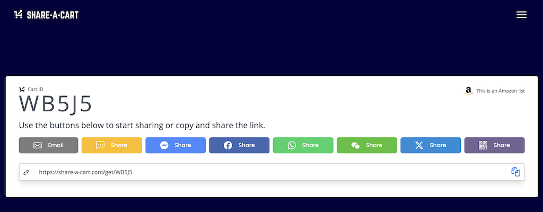Share the cart via WeChat
This screenshot has width=543, height=212.
pyautogui.click(x=367, y=145)
